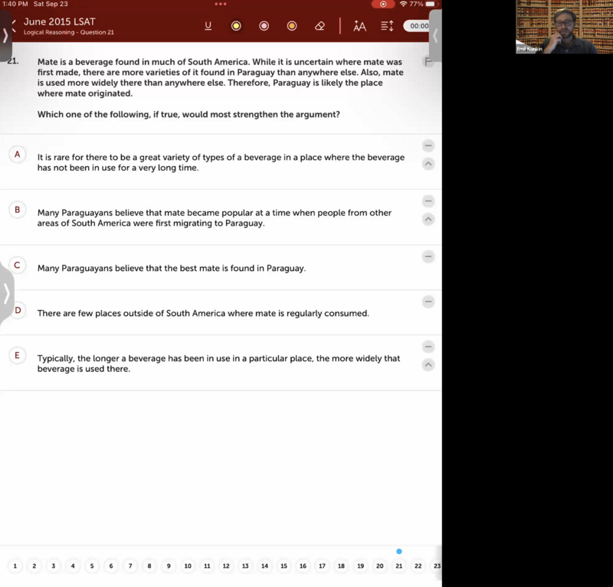Adjust line spacing with toolbar icon

pyautogui.click(x=387, y=26)
